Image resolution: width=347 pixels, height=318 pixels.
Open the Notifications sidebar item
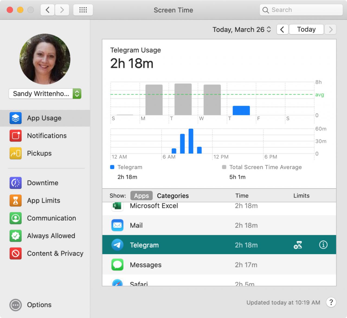click(45, 136)
